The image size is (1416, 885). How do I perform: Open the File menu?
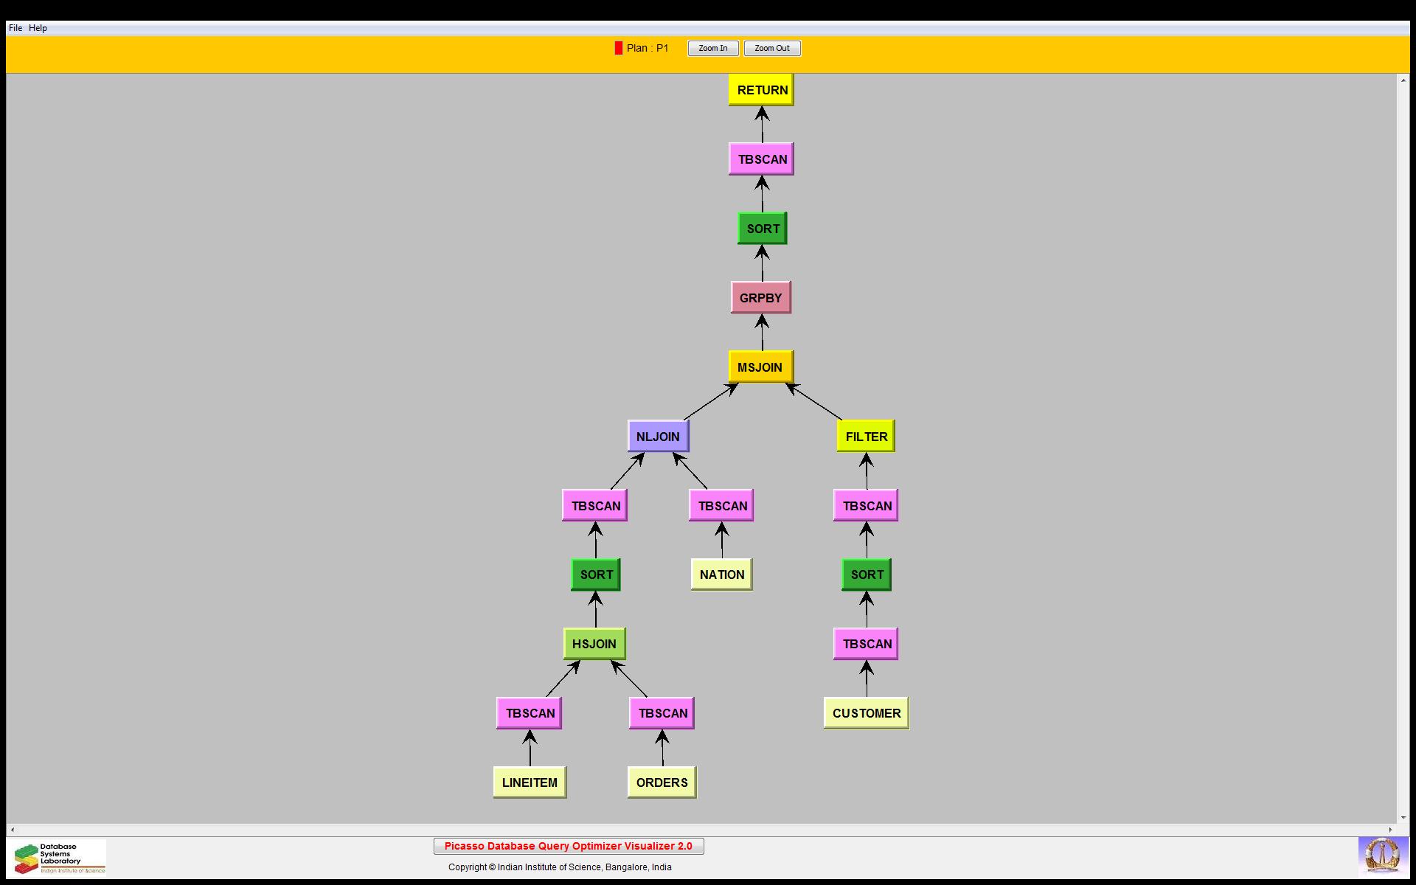click(15, 28)
